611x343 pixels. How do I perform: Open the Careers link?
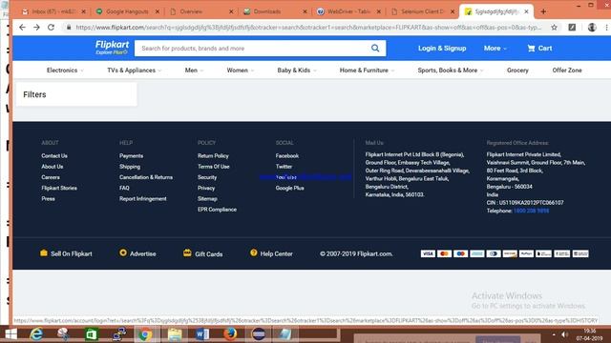tap(51, 177)
